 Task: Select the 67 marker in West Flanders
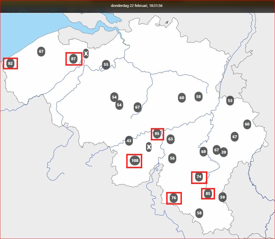[41, 51]
